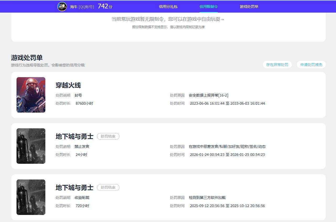Open the 信用分礼包 tab

coord(168,7)
